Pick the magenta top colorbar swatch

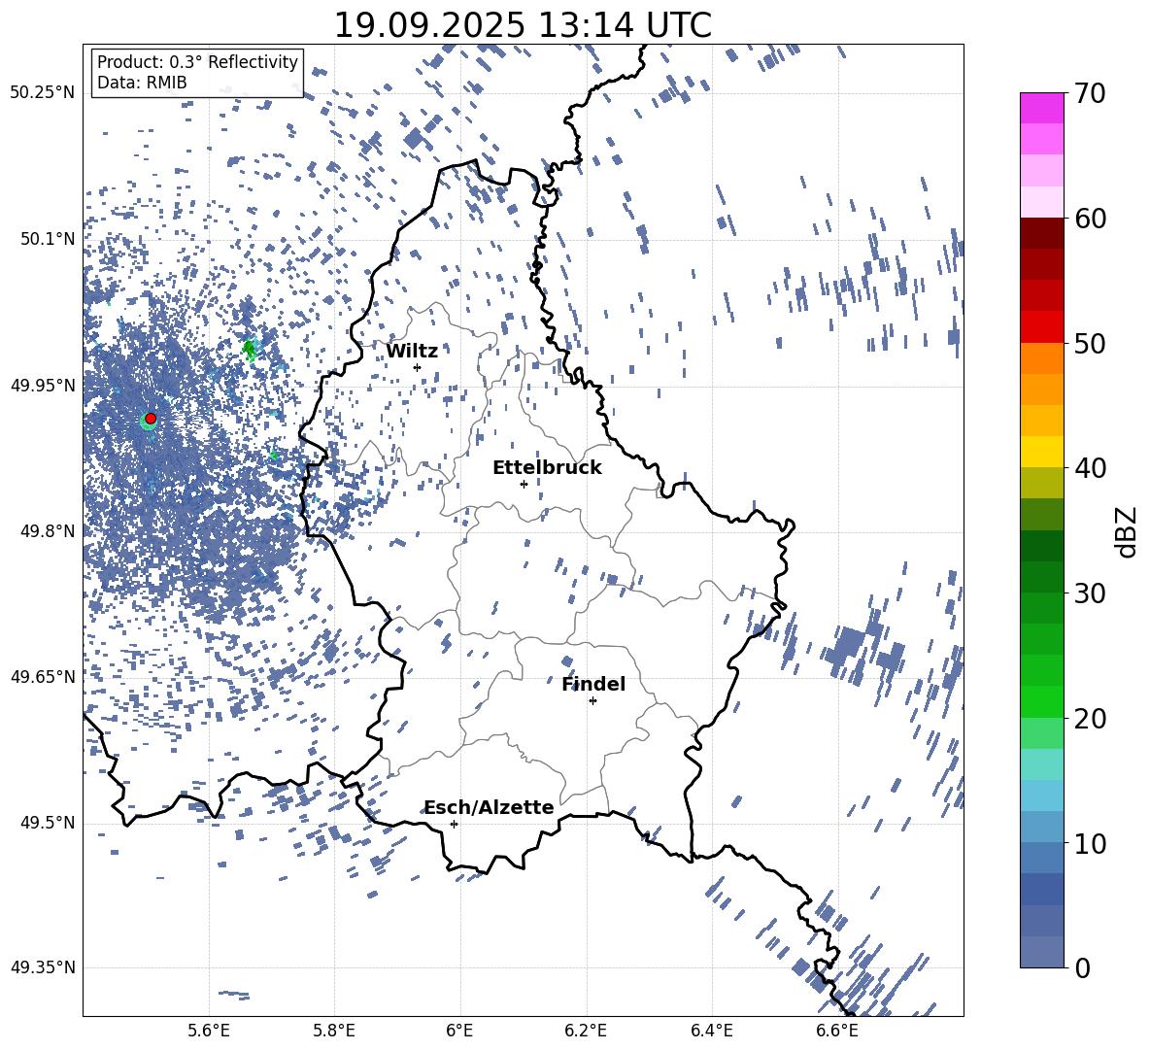click(x=1041, y=109)
